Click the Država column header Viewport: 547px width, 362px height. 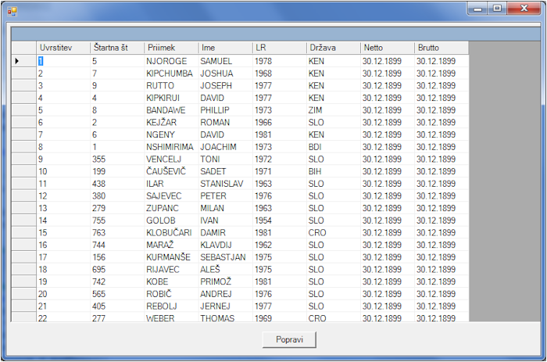(x=332, y=48)
